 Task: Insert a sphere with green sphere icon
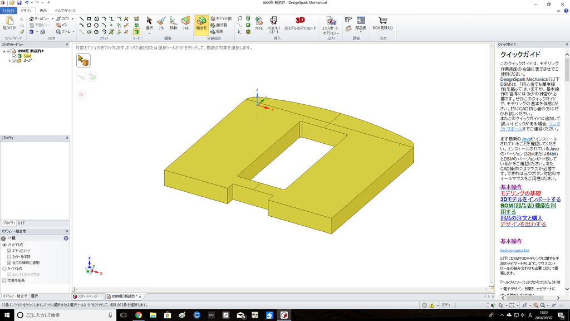click(x=248, y=25)
